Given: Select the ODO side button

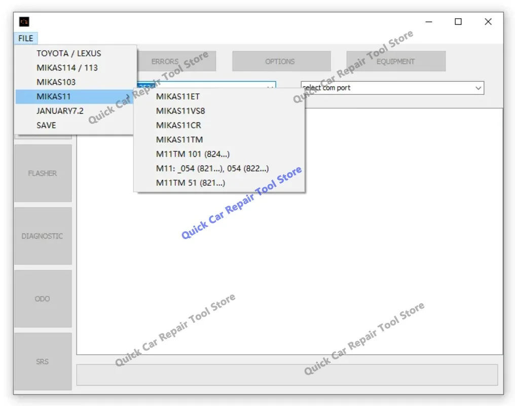Looking at the screenshot, I should click(x=43, y=299).
